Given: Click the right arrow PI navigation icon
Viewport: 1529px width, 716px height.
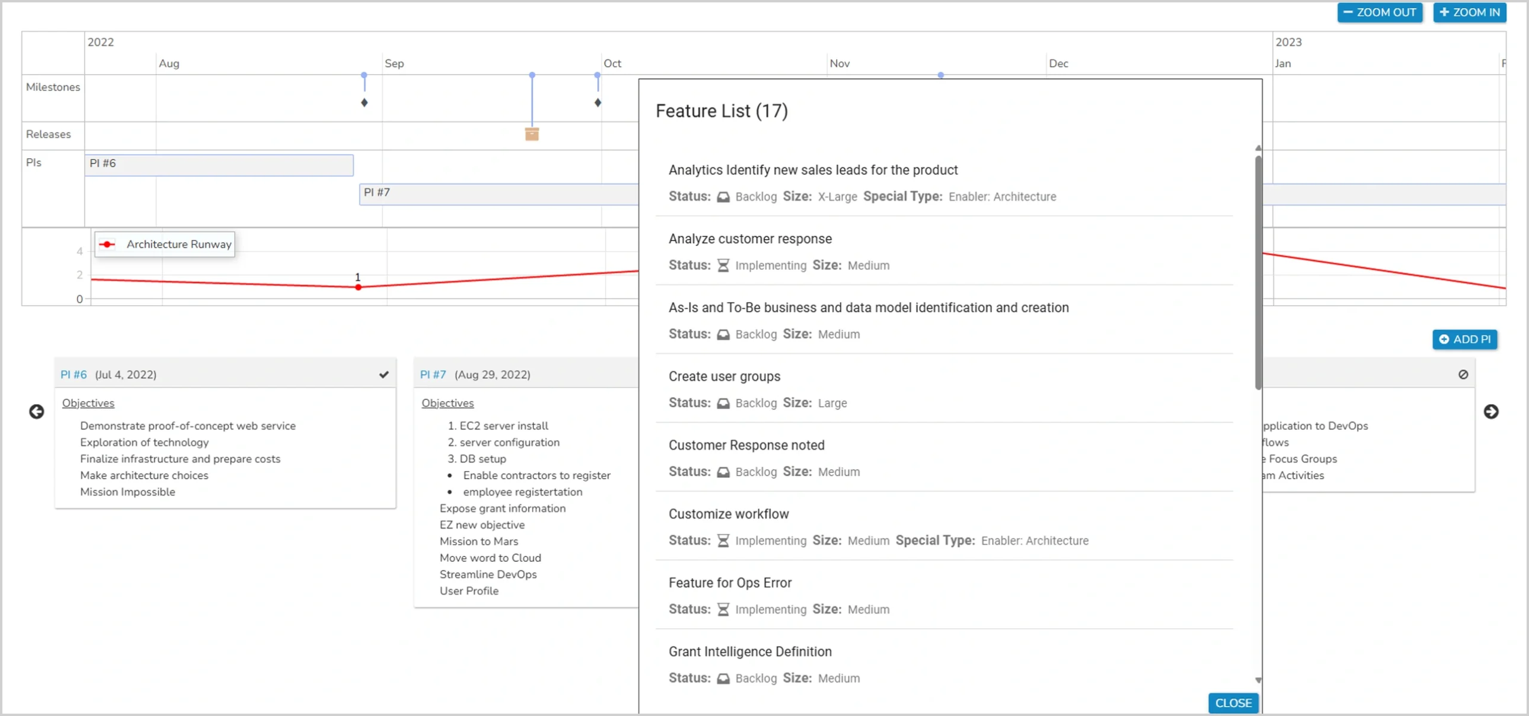Looking at the screenshot, I should [x=1491, y=411].
